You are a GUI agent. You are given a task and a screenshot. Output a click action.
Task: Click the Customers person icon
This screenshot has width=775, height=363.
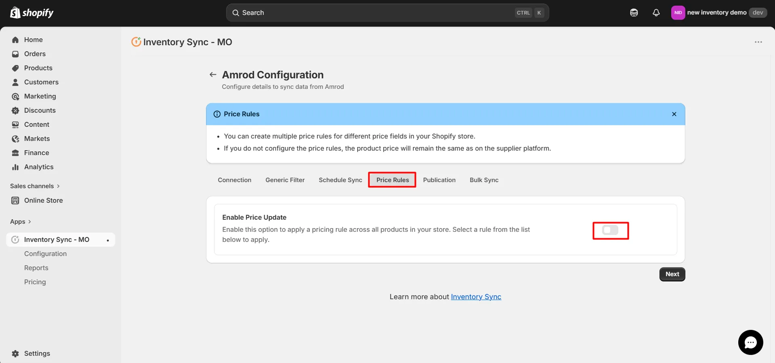click(x=15, y=82)
